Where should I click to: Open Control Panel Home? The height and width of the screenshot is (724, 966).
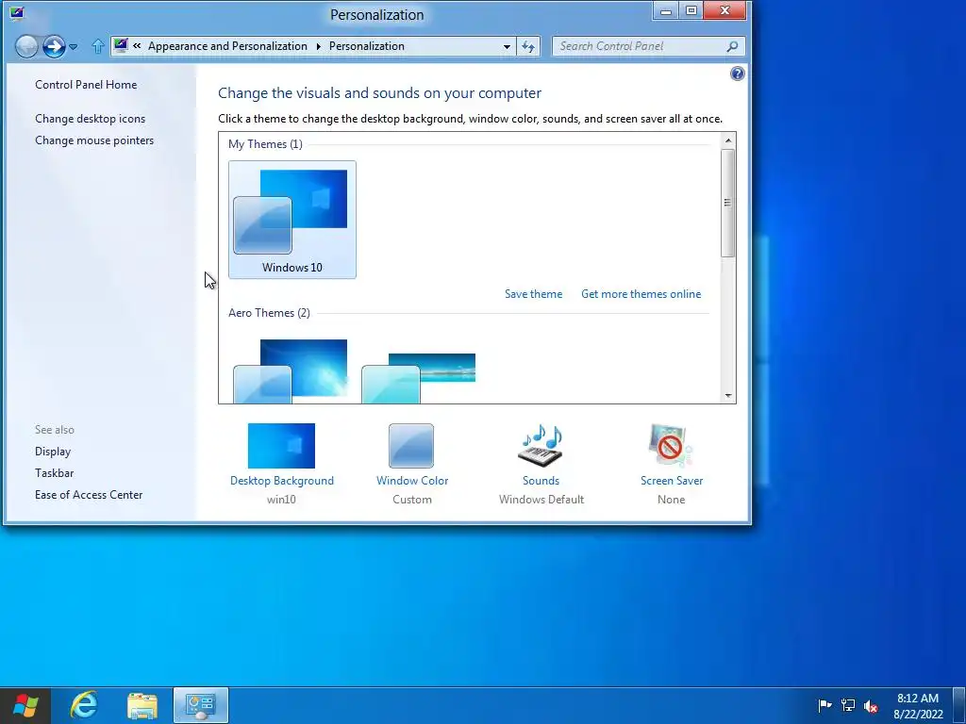pos(86,85)
